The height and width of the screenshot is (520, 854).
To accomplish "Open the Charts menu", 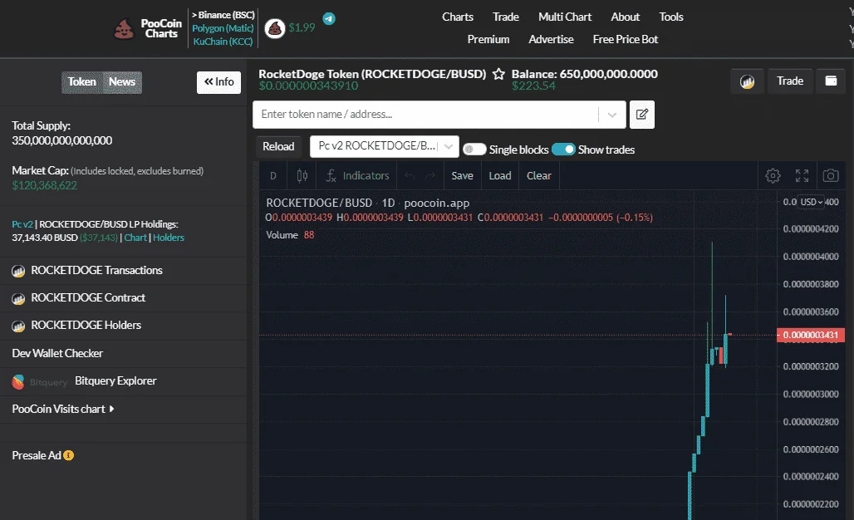I will point(458,17).
